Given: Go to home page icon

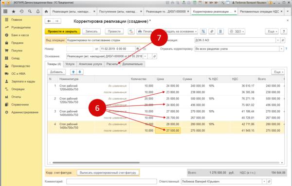Looking at the screenshot, I should click(46, 12).
